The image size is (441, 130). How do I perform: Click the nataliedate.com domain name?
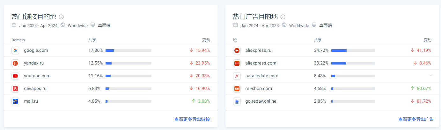tap(262, 76)
